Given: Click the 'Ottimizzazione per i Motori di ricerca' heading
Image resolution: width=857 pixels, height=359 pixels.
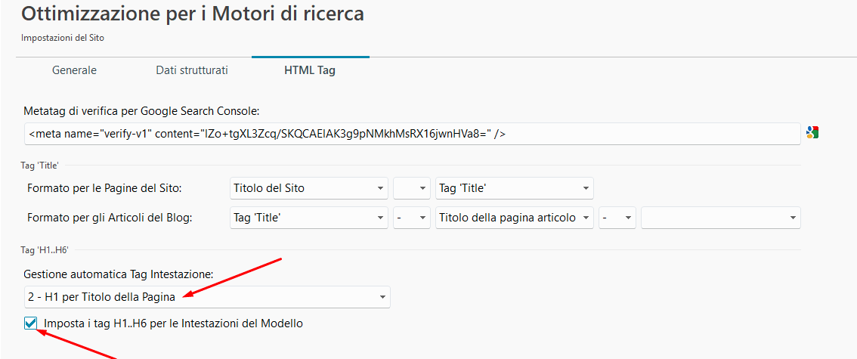Looking at the screenshot, I should click(193, 14).
